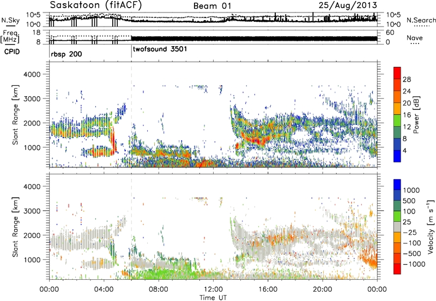
Task: Click the '-1000' label on the Velocity colorbar
Action: [414, 264]
